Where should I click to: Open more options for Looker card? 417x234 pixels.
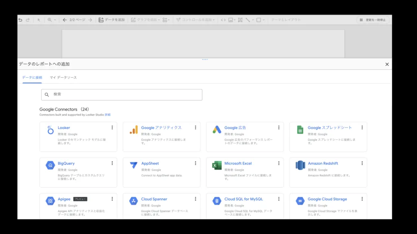pyautogui.click(x=112, y=128)
